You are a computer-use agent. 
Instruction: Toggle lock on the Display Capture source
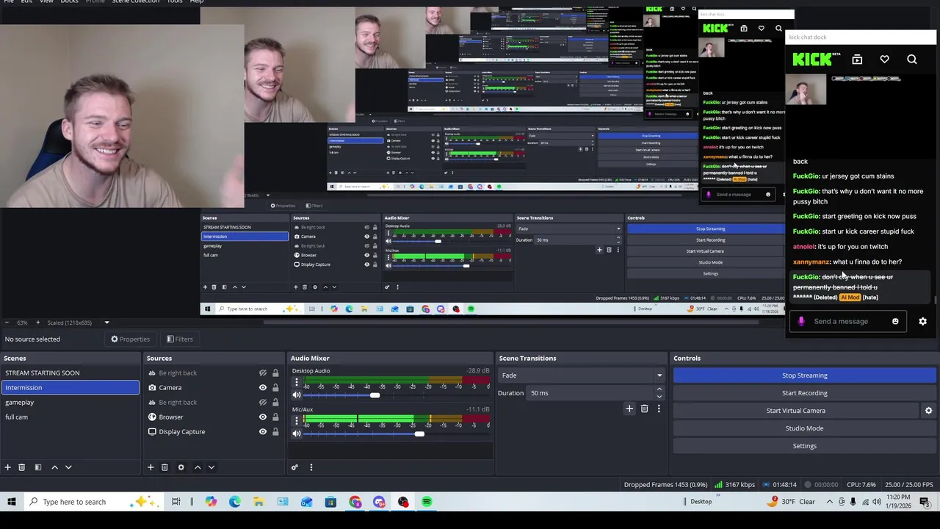tap(275, 431)
